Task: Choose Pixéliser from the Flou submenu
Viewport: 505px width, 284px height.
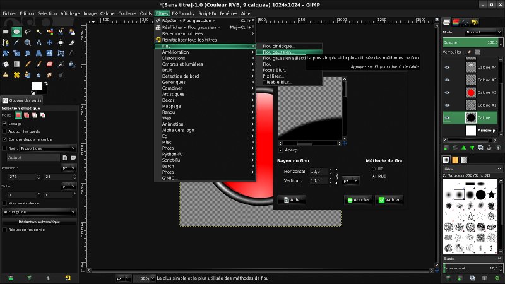Action: pyautogui.click(x=289, y=76)
